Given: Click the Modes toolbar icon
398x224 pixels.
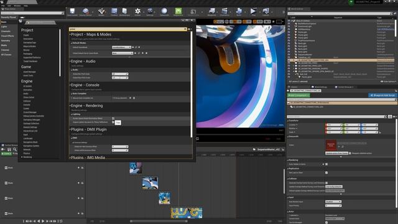Looking at the screenshot, I should coord(101,12).
